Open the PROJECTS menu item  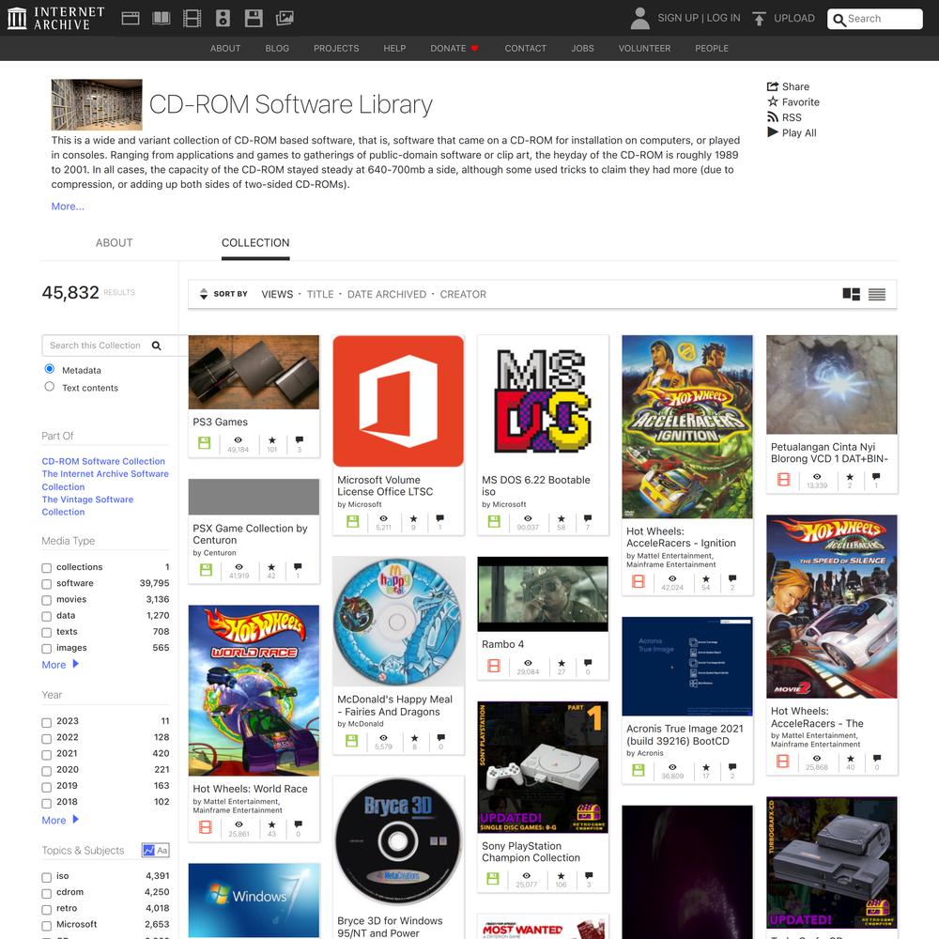coord(336,49)
